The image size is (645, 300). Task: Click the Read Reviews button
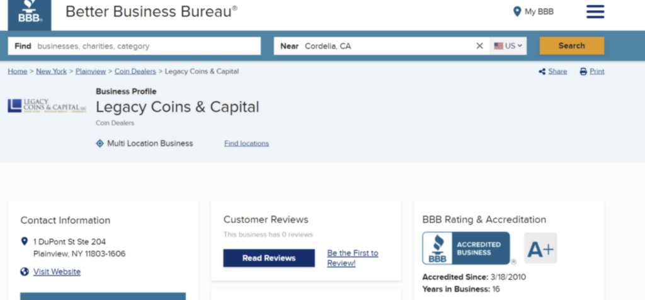tap(269, 258)
